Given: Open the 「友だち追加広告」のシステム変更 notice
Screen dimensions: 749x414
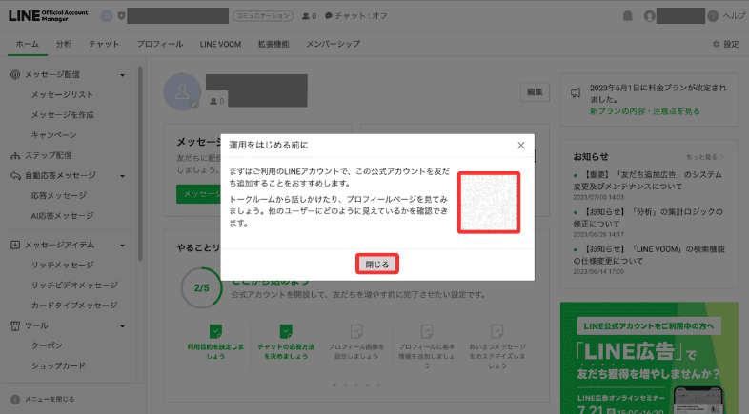Looking at the screenshot, I should (x=649, y=181).
